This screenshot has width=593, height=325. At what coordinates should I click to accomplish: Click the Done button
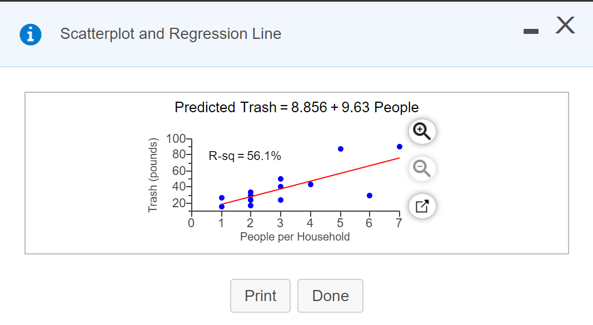330,296
